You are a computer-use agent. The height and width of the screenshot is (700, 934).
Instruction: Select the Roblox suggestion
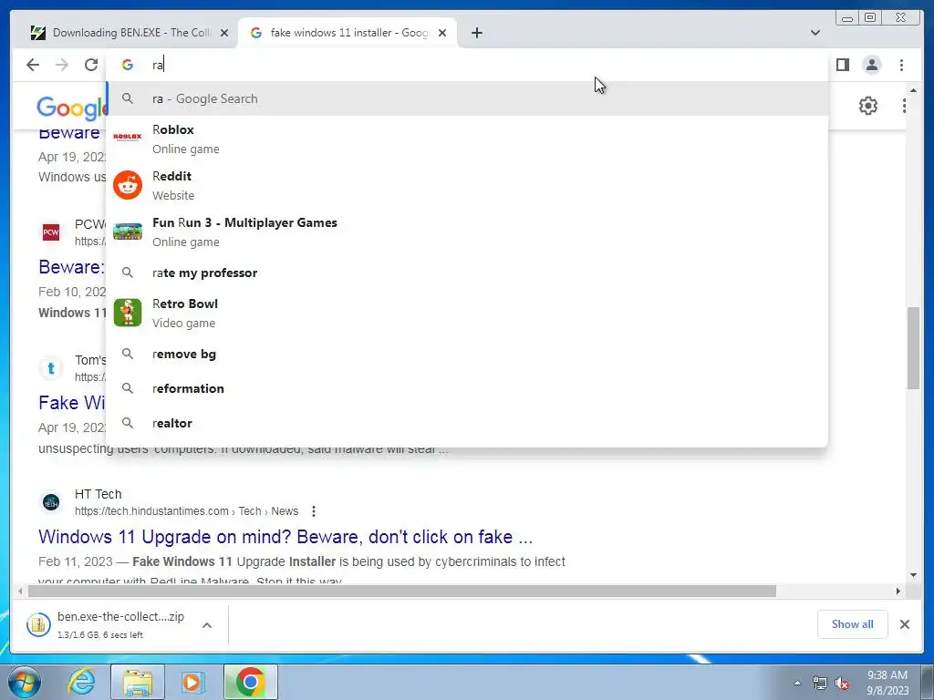pos(467,139)
